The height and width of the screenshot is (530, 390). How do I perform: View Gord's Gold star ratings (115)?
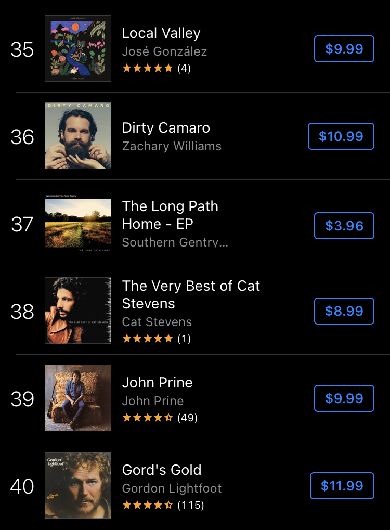[163, 505]
